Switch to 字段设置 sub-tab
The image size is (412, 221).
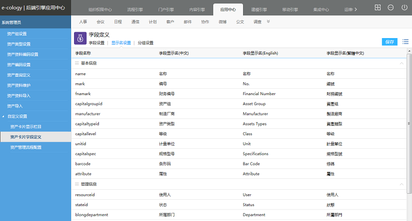click(x=96, y=43)
